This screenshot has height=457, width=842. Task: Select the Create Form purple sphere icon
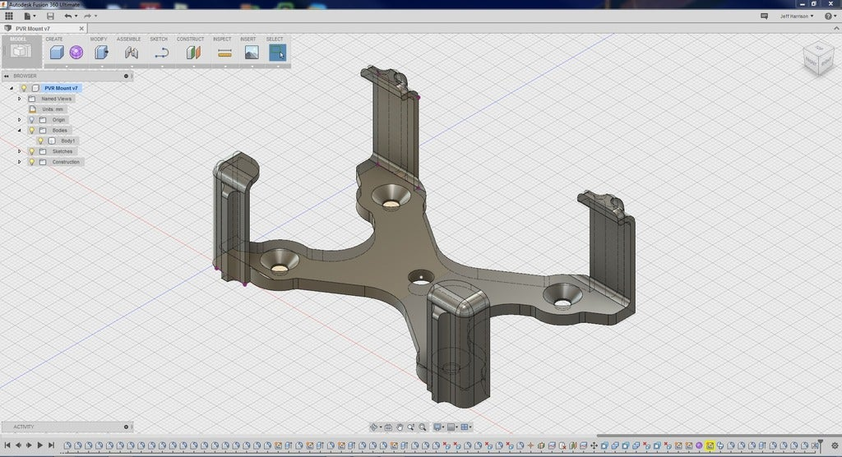pyautogui.click(x=76, y=53)
